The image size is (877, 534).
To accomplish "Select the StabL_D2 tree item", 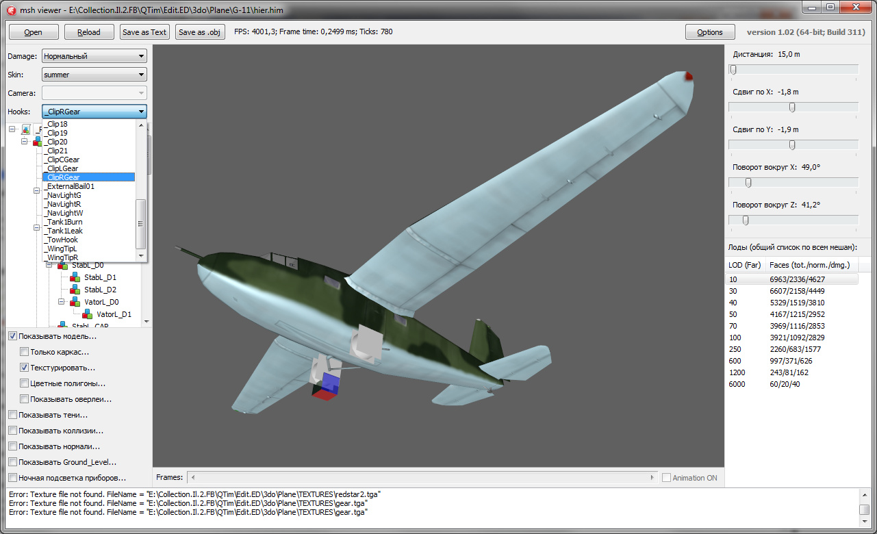I will (100, 290).
